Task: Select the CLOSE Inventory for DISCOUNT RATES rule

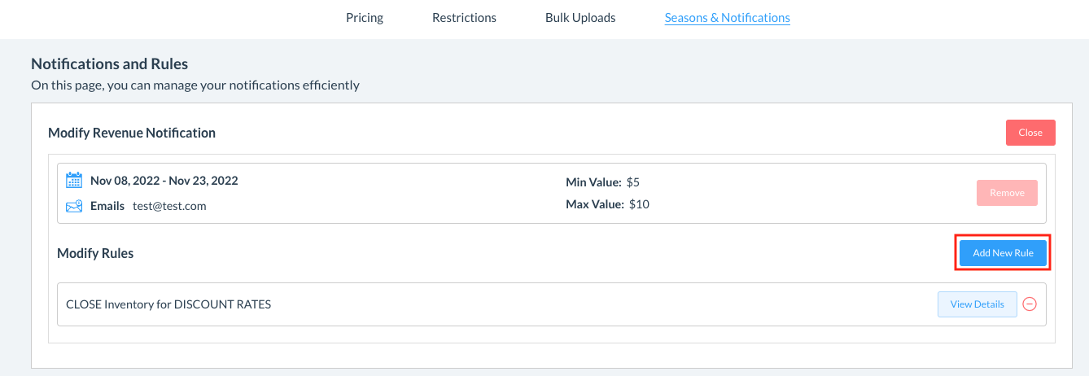Action: tap(168, 304)
